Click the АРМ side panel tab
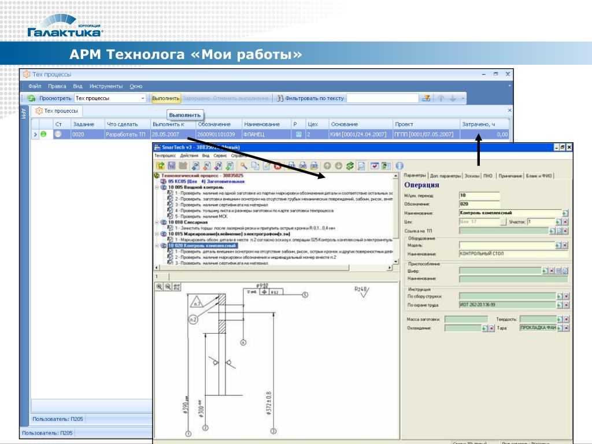The width and height of the screenshot is (592, 444). pyautogui.click(x=24, y=113)
